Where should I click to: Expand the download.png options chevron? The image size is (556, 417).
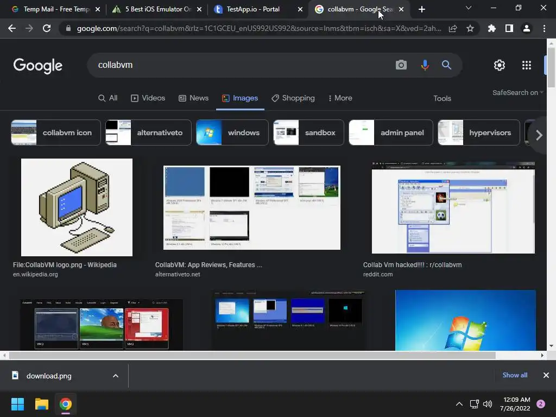pyautogui.click(x=116, y=376)
